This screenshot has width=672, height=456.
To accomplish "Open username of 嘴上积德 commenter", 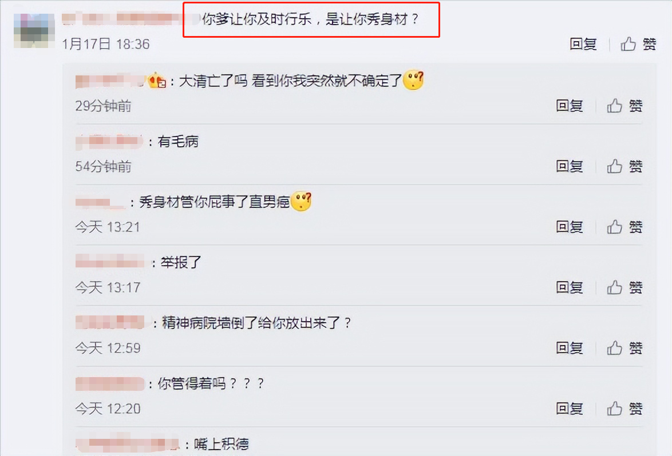I will point(128,444).
